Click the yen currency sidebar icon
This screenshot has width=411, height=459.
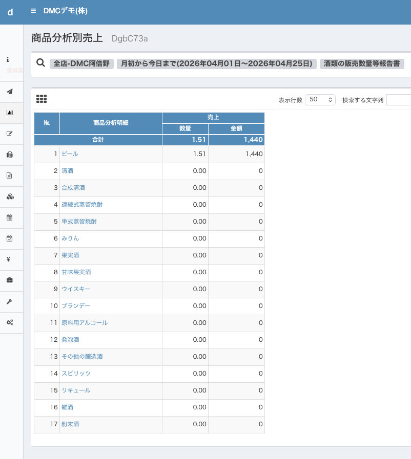click(9, 259)
